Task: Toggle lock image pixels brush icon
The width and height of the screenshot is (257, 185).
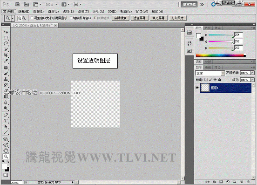Action: pyautogui.click(x=210, y=80)
